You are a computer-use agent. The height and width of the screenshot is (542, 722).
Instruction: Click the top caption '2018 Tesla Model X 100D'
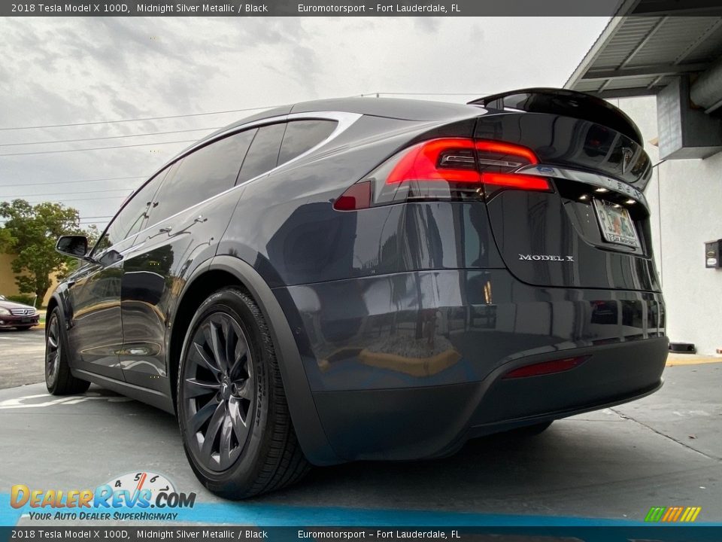[70, 8]
